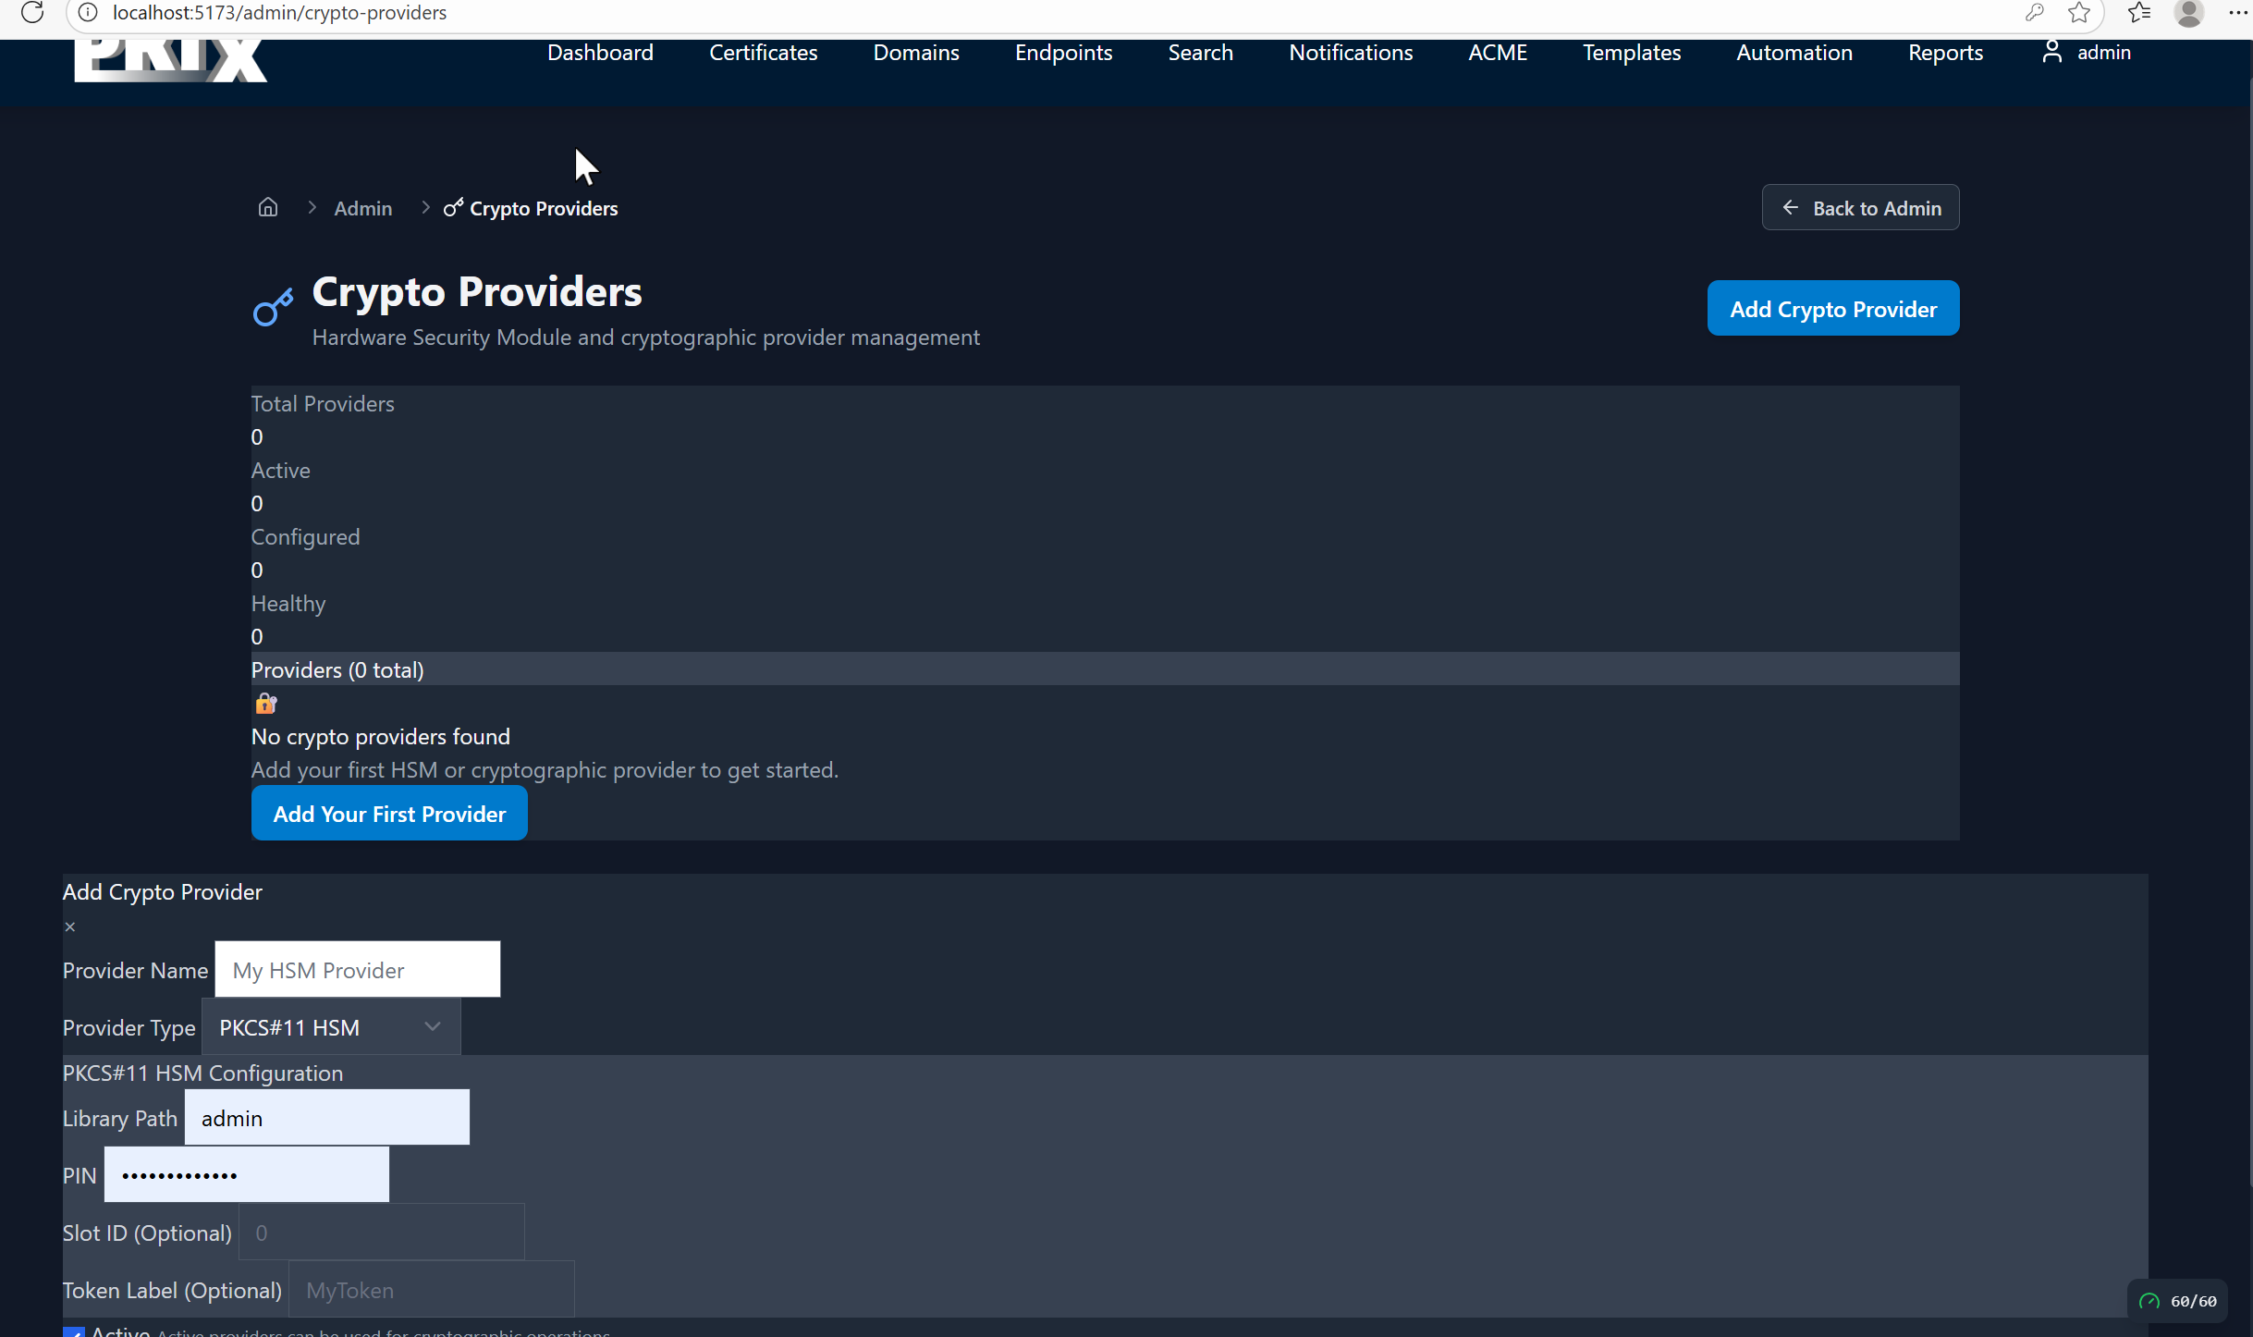Screen dimensions: 2253x1337
Task: Bookmark this page with the star icon
Action: tap(2079, 13)
